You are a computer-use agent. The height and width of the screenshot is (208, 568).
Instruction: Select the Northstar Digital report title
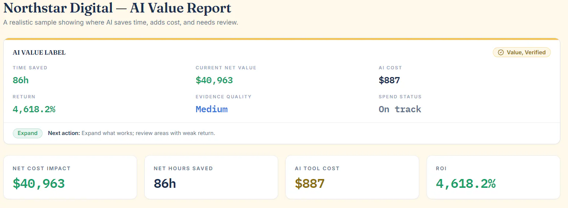coord(117,8)
